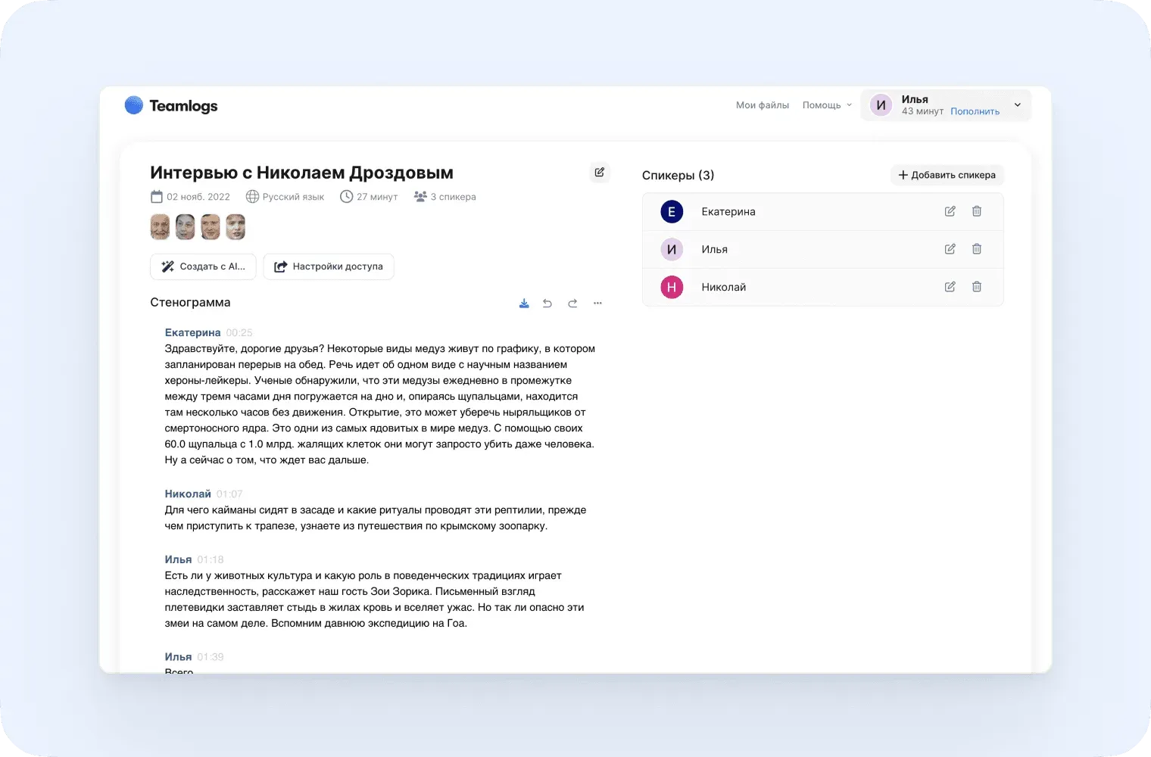Click the Спикеры (3) heading

pos(678,175)
